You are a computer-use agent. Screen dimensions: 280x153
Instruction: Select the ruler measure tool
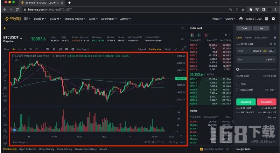[5, 109]
